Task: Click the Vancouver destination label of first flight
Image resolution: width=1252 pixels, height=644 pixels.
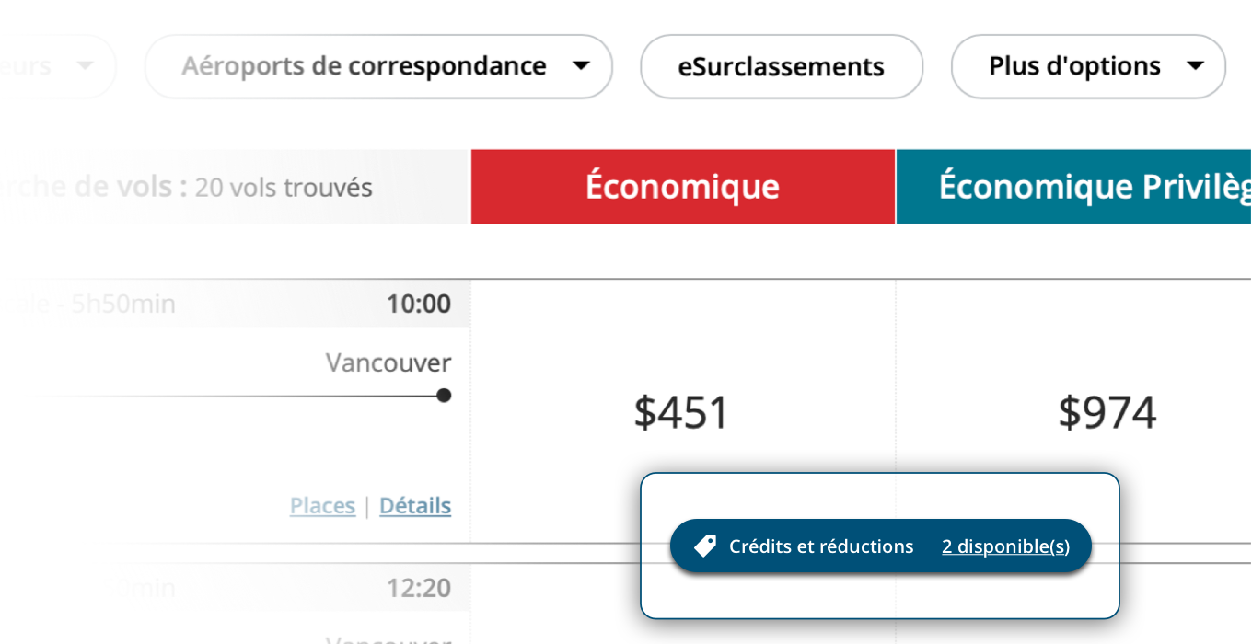Action: point(388,362)
